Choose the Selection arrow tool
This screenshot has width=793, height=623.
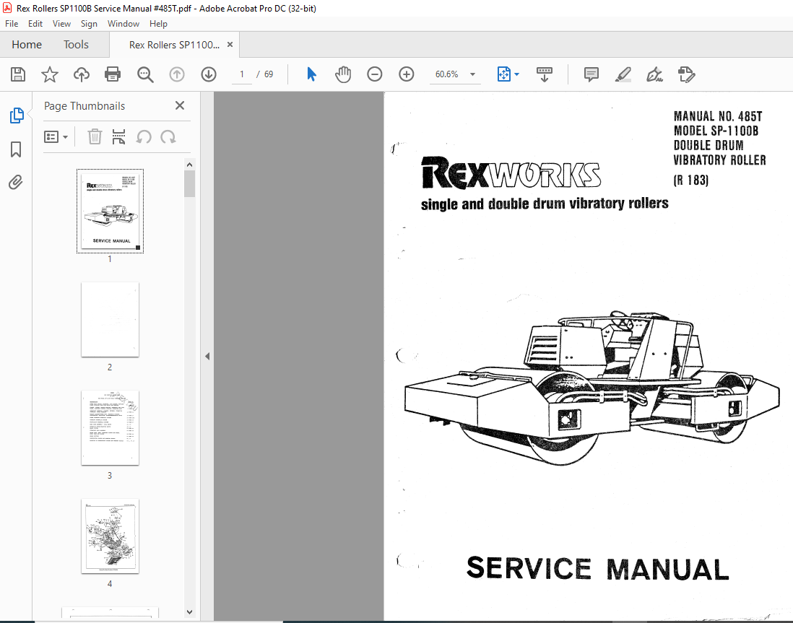click(311, 74)
